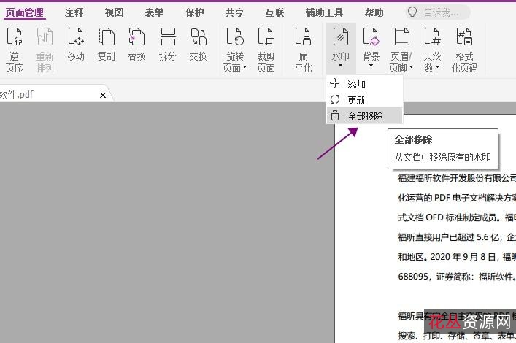Choose 更新 from the watermark menu
The image size is (516, 343).
364,99
